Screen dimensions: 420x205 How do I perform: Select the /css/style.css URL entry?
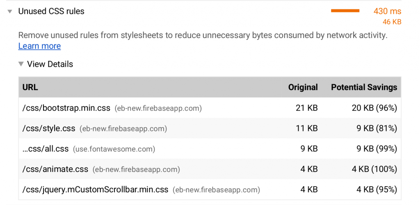pyautogui.click(x=49, y=128)
